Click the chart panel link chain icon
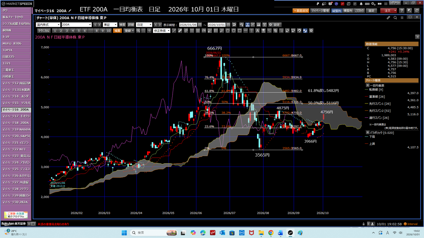This screenshot has height=238, width=424. 388,18
